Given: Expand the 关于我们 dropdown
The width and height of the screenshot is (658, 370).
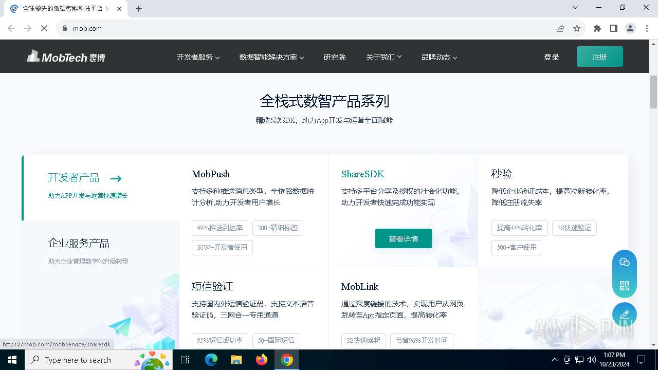Looking at the screenshot, I should (383, 57).
